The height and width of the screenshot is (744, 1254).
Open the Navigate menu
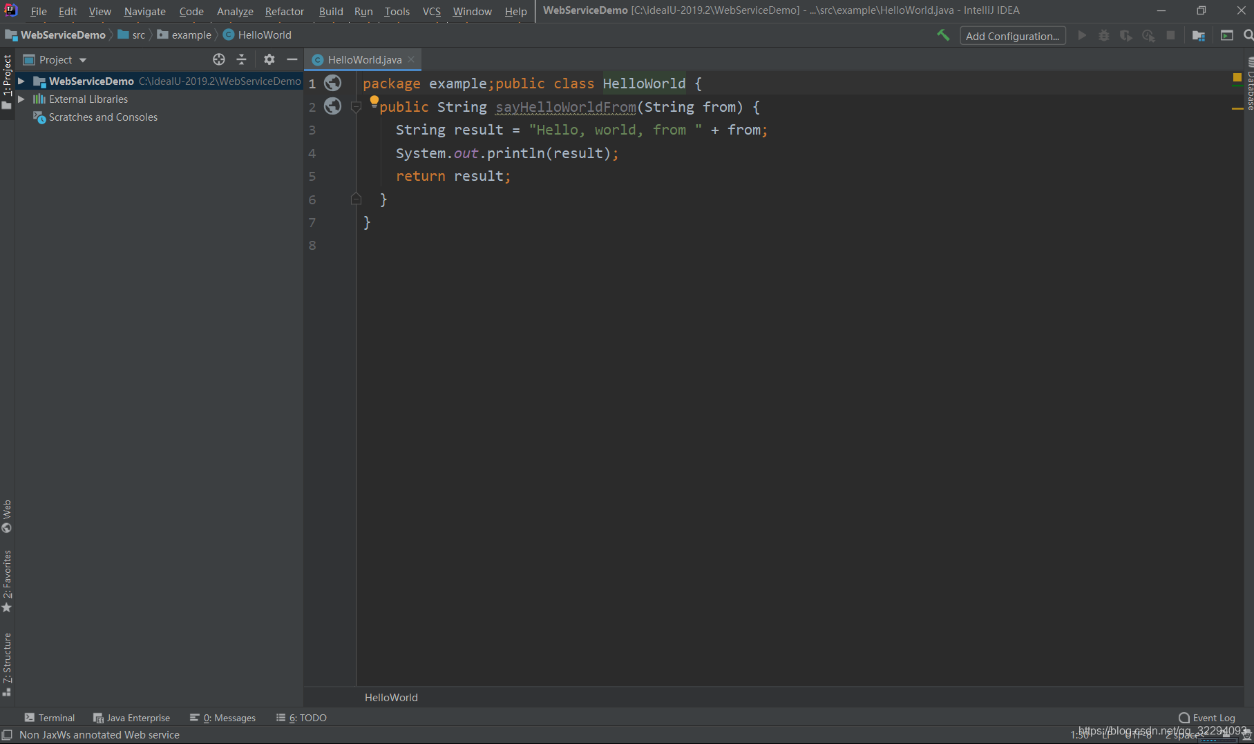(x=144, y=11)
